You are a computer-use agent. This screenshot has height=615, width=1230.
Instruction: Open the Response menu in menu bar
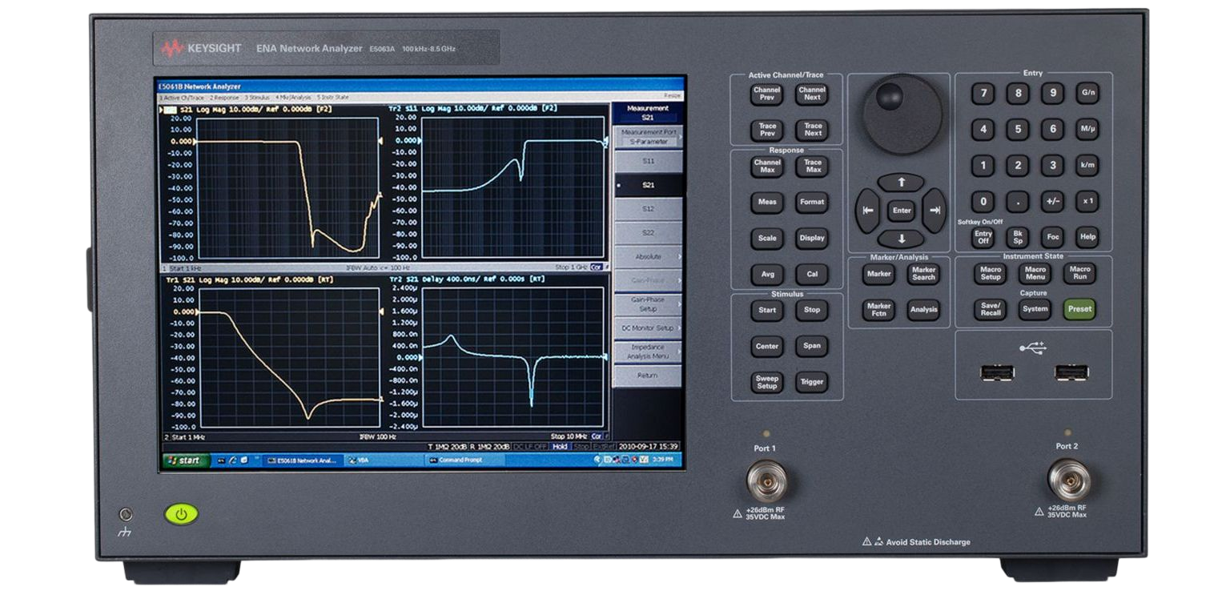tap(224, 97)
